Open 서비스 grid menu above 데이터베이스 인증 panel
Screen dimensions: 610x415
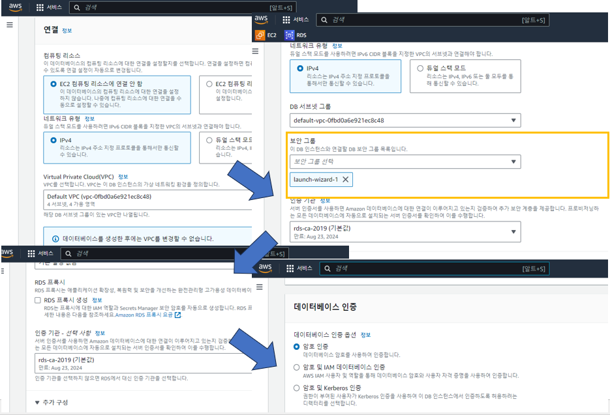coord(299,268)
